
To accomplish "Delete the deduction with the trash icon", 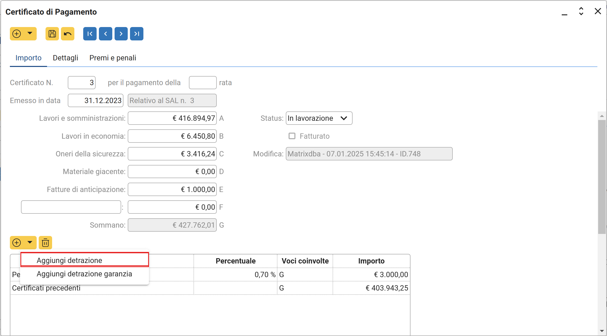I will [45, 243].
